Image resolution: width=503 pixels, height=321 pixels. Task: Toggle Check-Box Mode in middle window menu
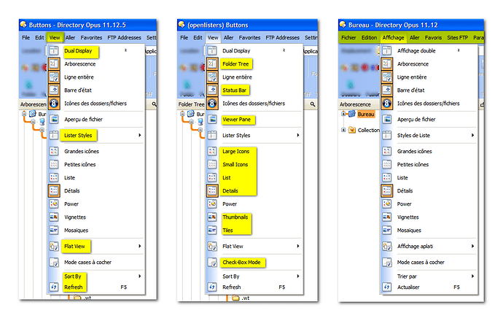click(254, 262)
